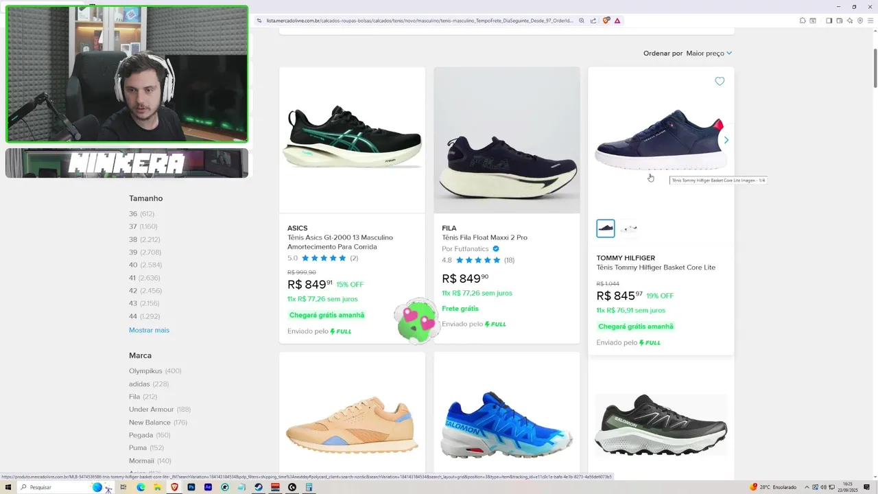This screenshot has height=494, width=878.
Task: Open the Brave Wallet icon
Action: pos(840,21)
